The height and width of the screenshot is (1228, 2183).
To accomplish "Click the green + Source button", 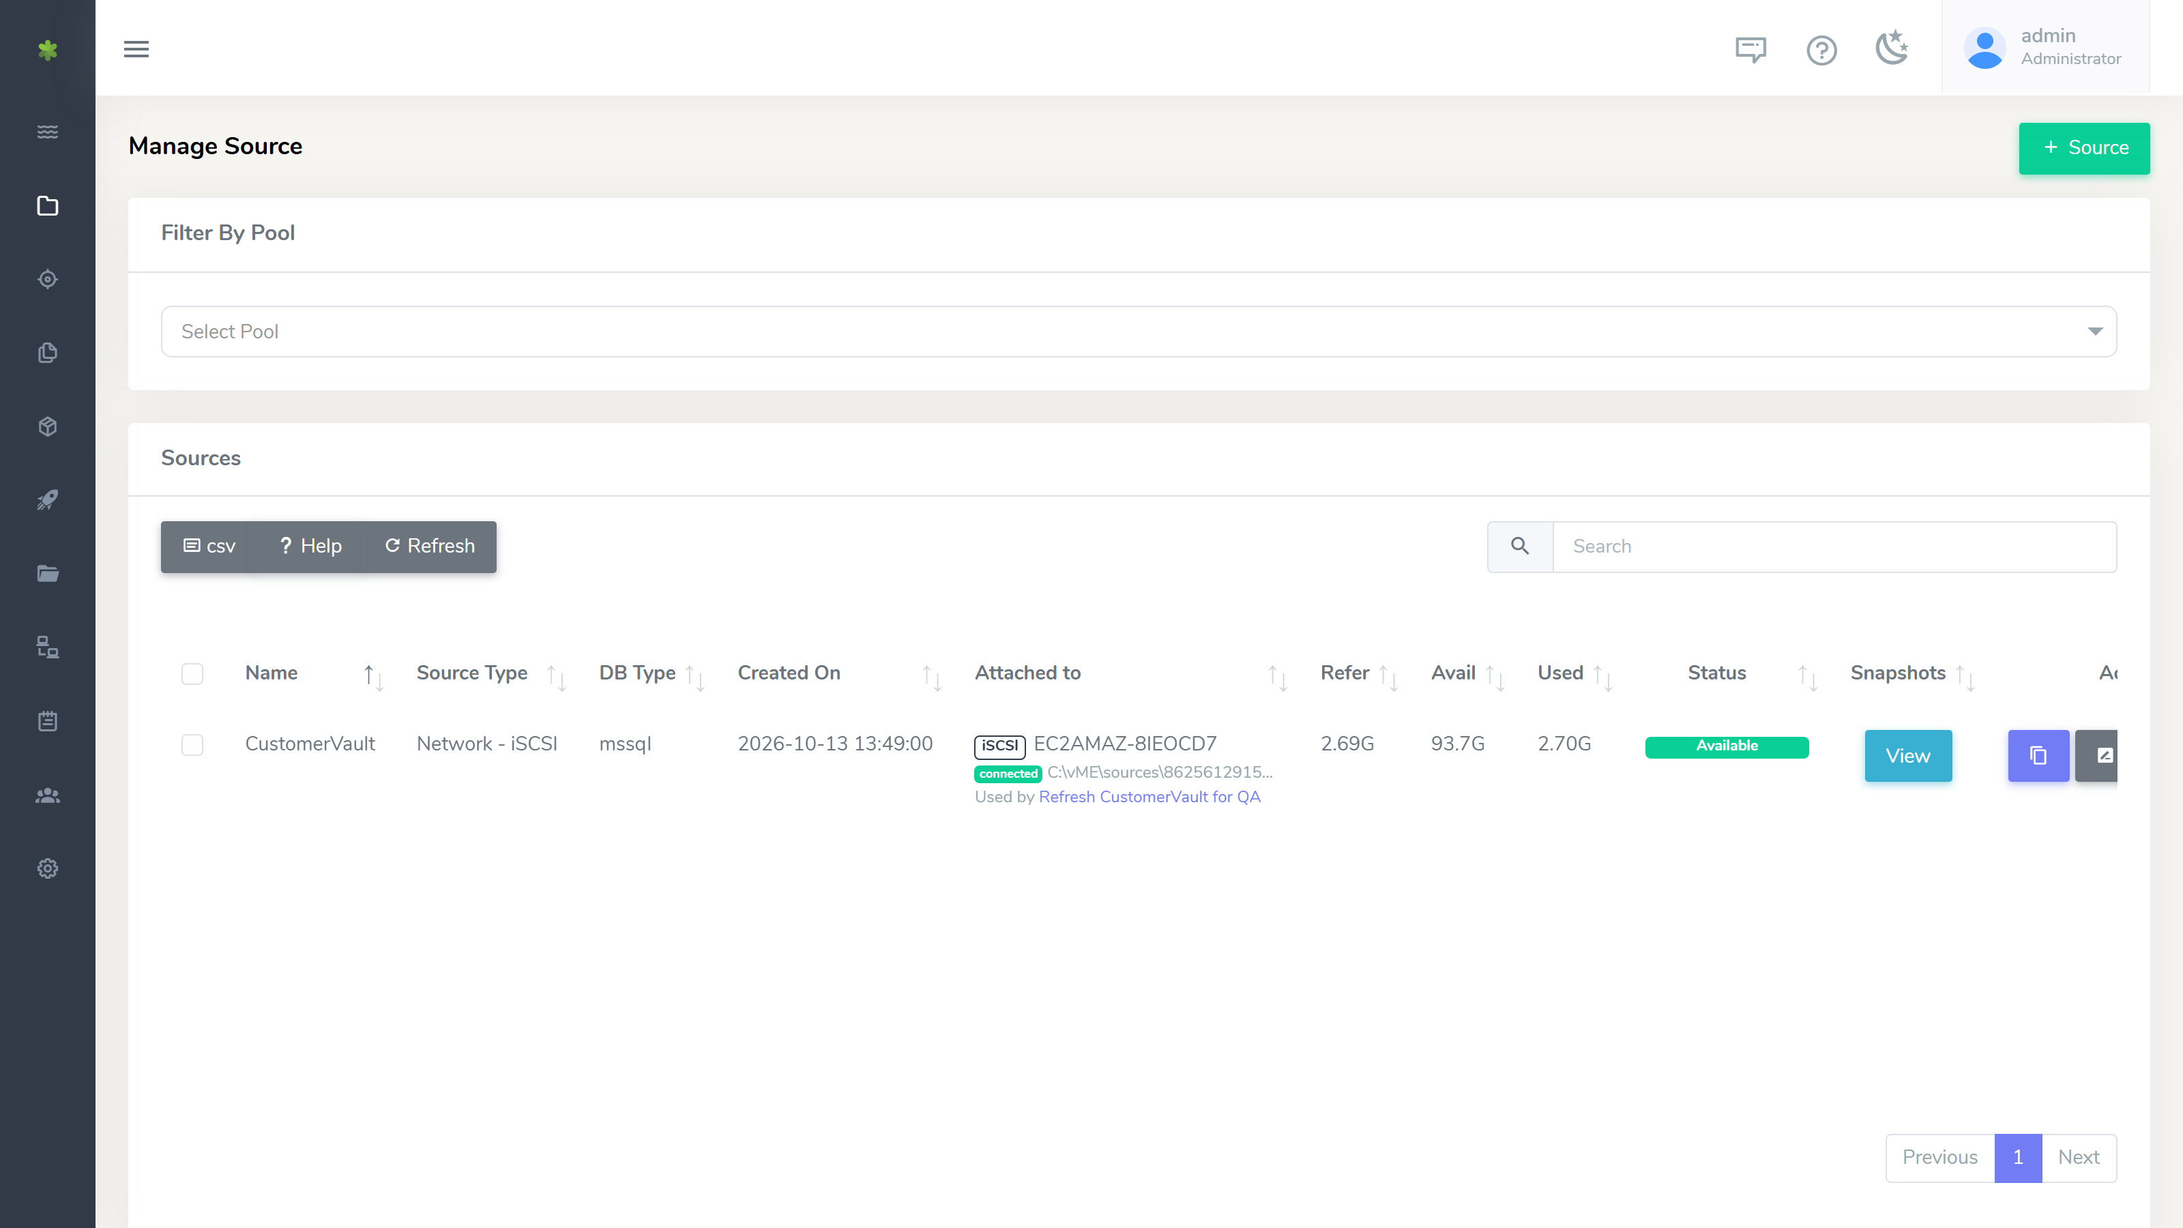I will (2084, 148).
